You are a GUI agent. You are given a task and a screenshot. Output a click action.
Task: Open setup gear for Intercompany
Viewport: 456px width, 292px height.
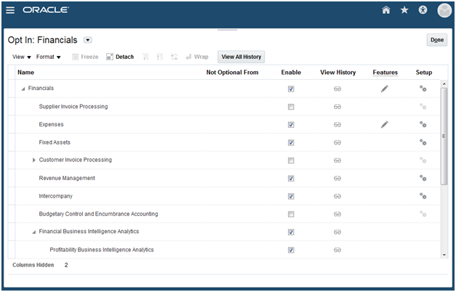click(423, 195)
